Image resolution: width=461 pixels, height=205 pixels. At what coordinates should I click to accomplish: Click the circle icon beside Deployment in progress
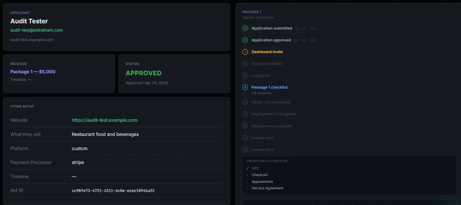pyautogui.click(x=245, y=114)
